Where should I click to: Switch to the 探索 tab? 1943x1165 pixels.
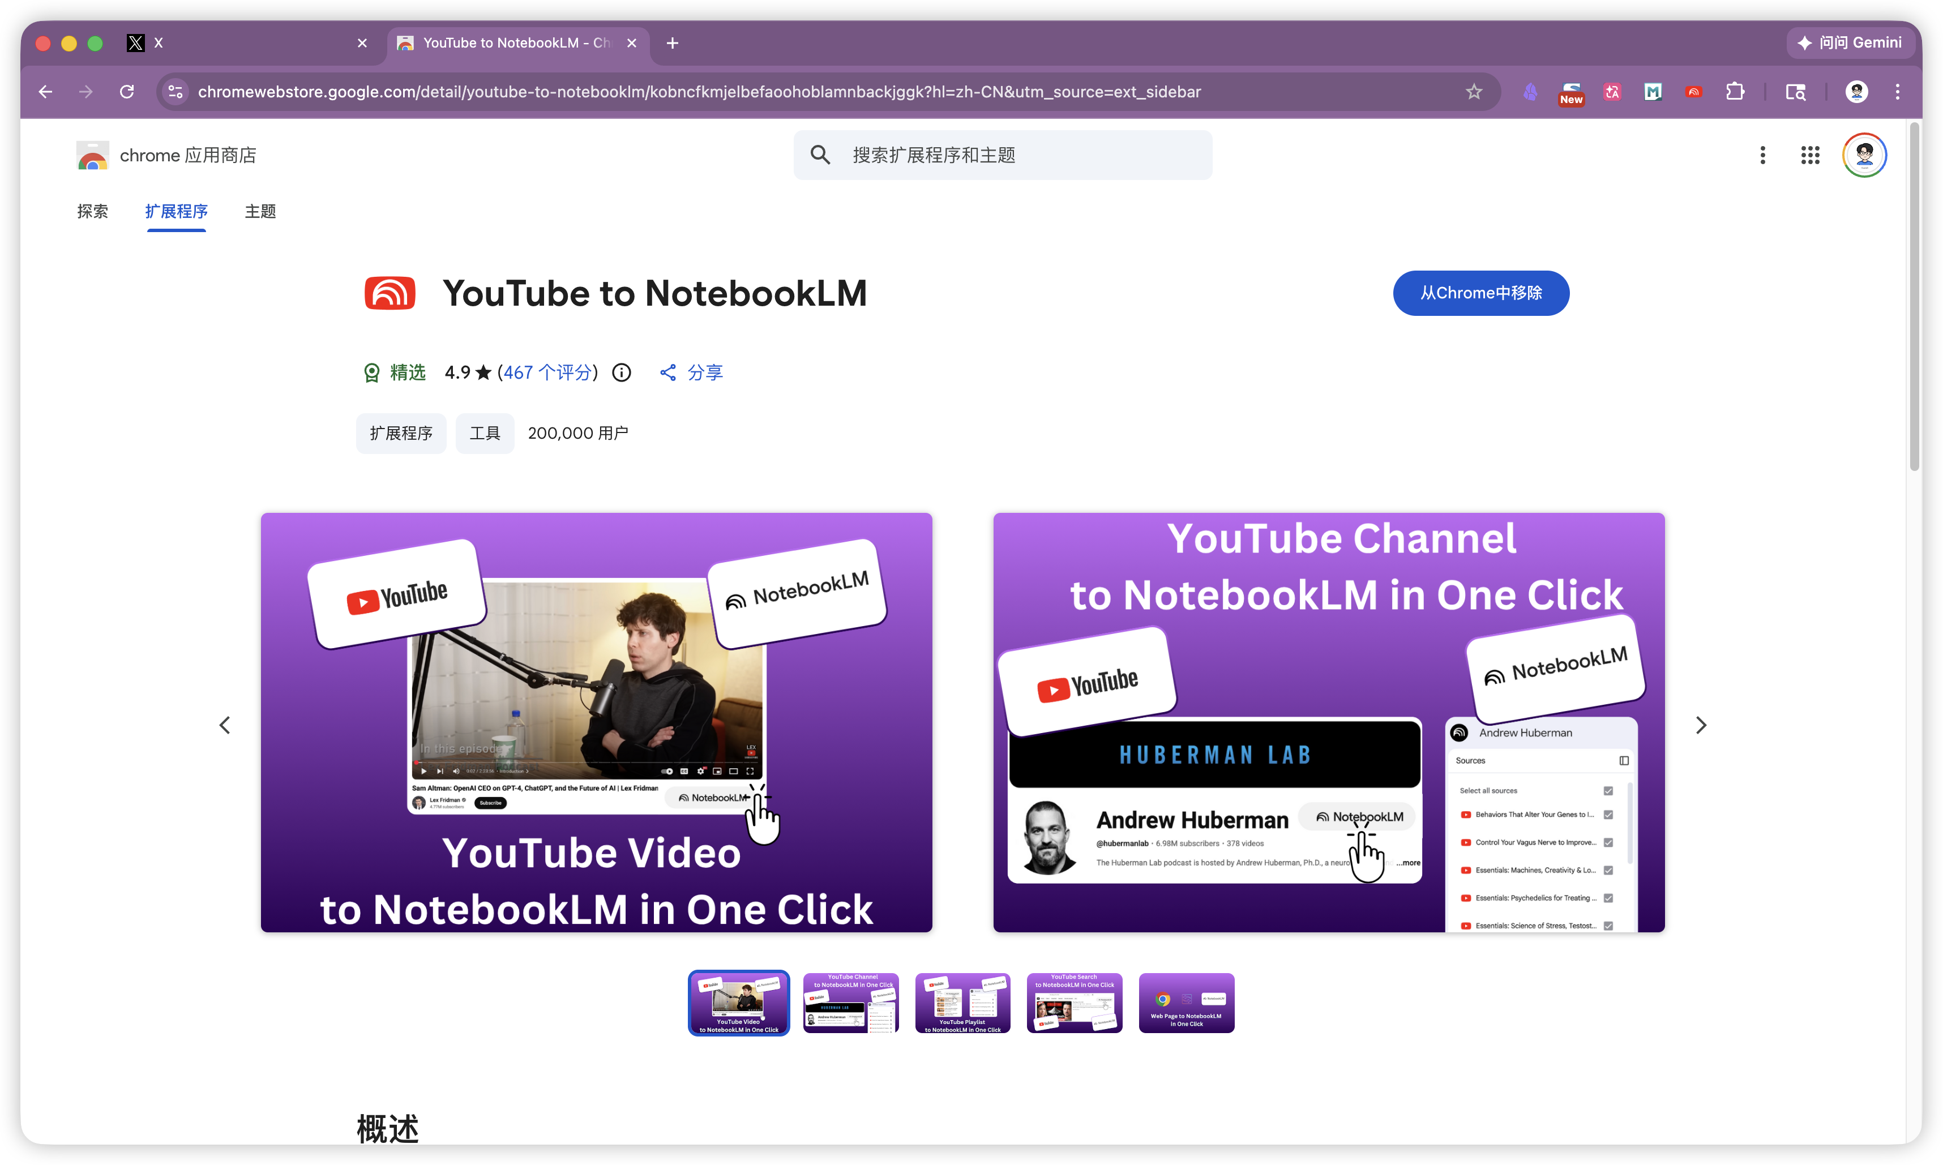coord(93,211)
